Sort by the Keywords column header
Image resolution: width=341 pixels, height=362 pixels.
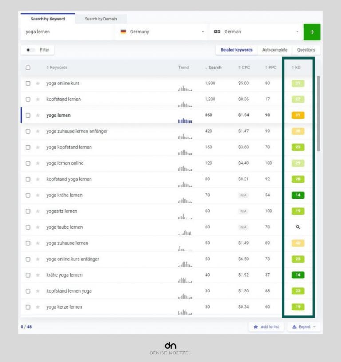point(57,68)
